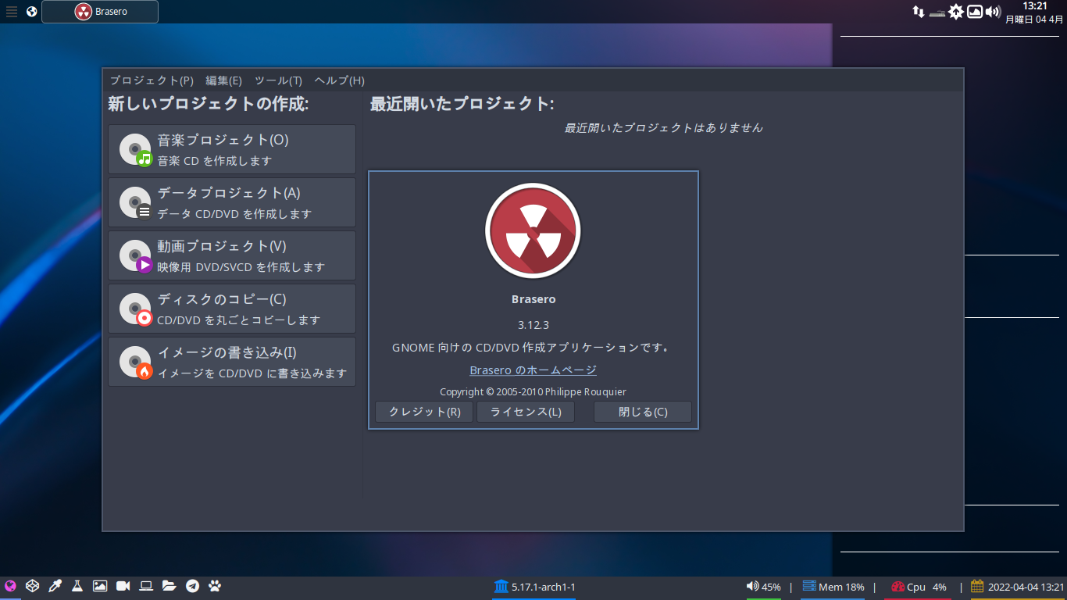
Task: Click the red record disc copy icon
Action: pyautogui.click(x=135, y=309)
